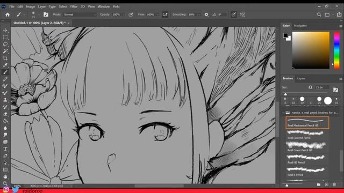
Task: Select the Pen tool
Action: pos(5,156)
